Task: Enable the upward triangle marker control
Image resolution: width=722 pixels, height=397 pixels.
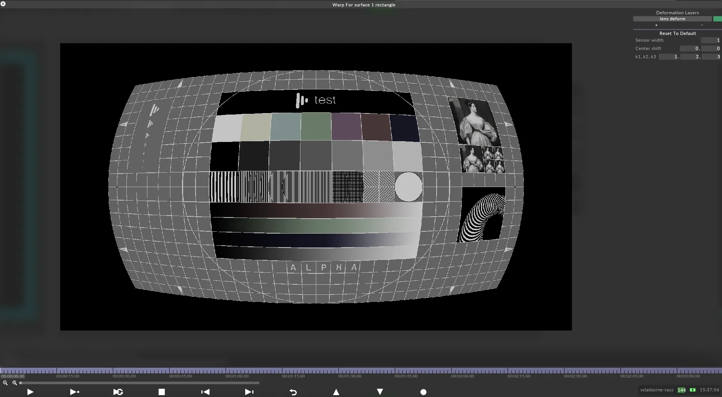Action: click(x=336, y=392)
